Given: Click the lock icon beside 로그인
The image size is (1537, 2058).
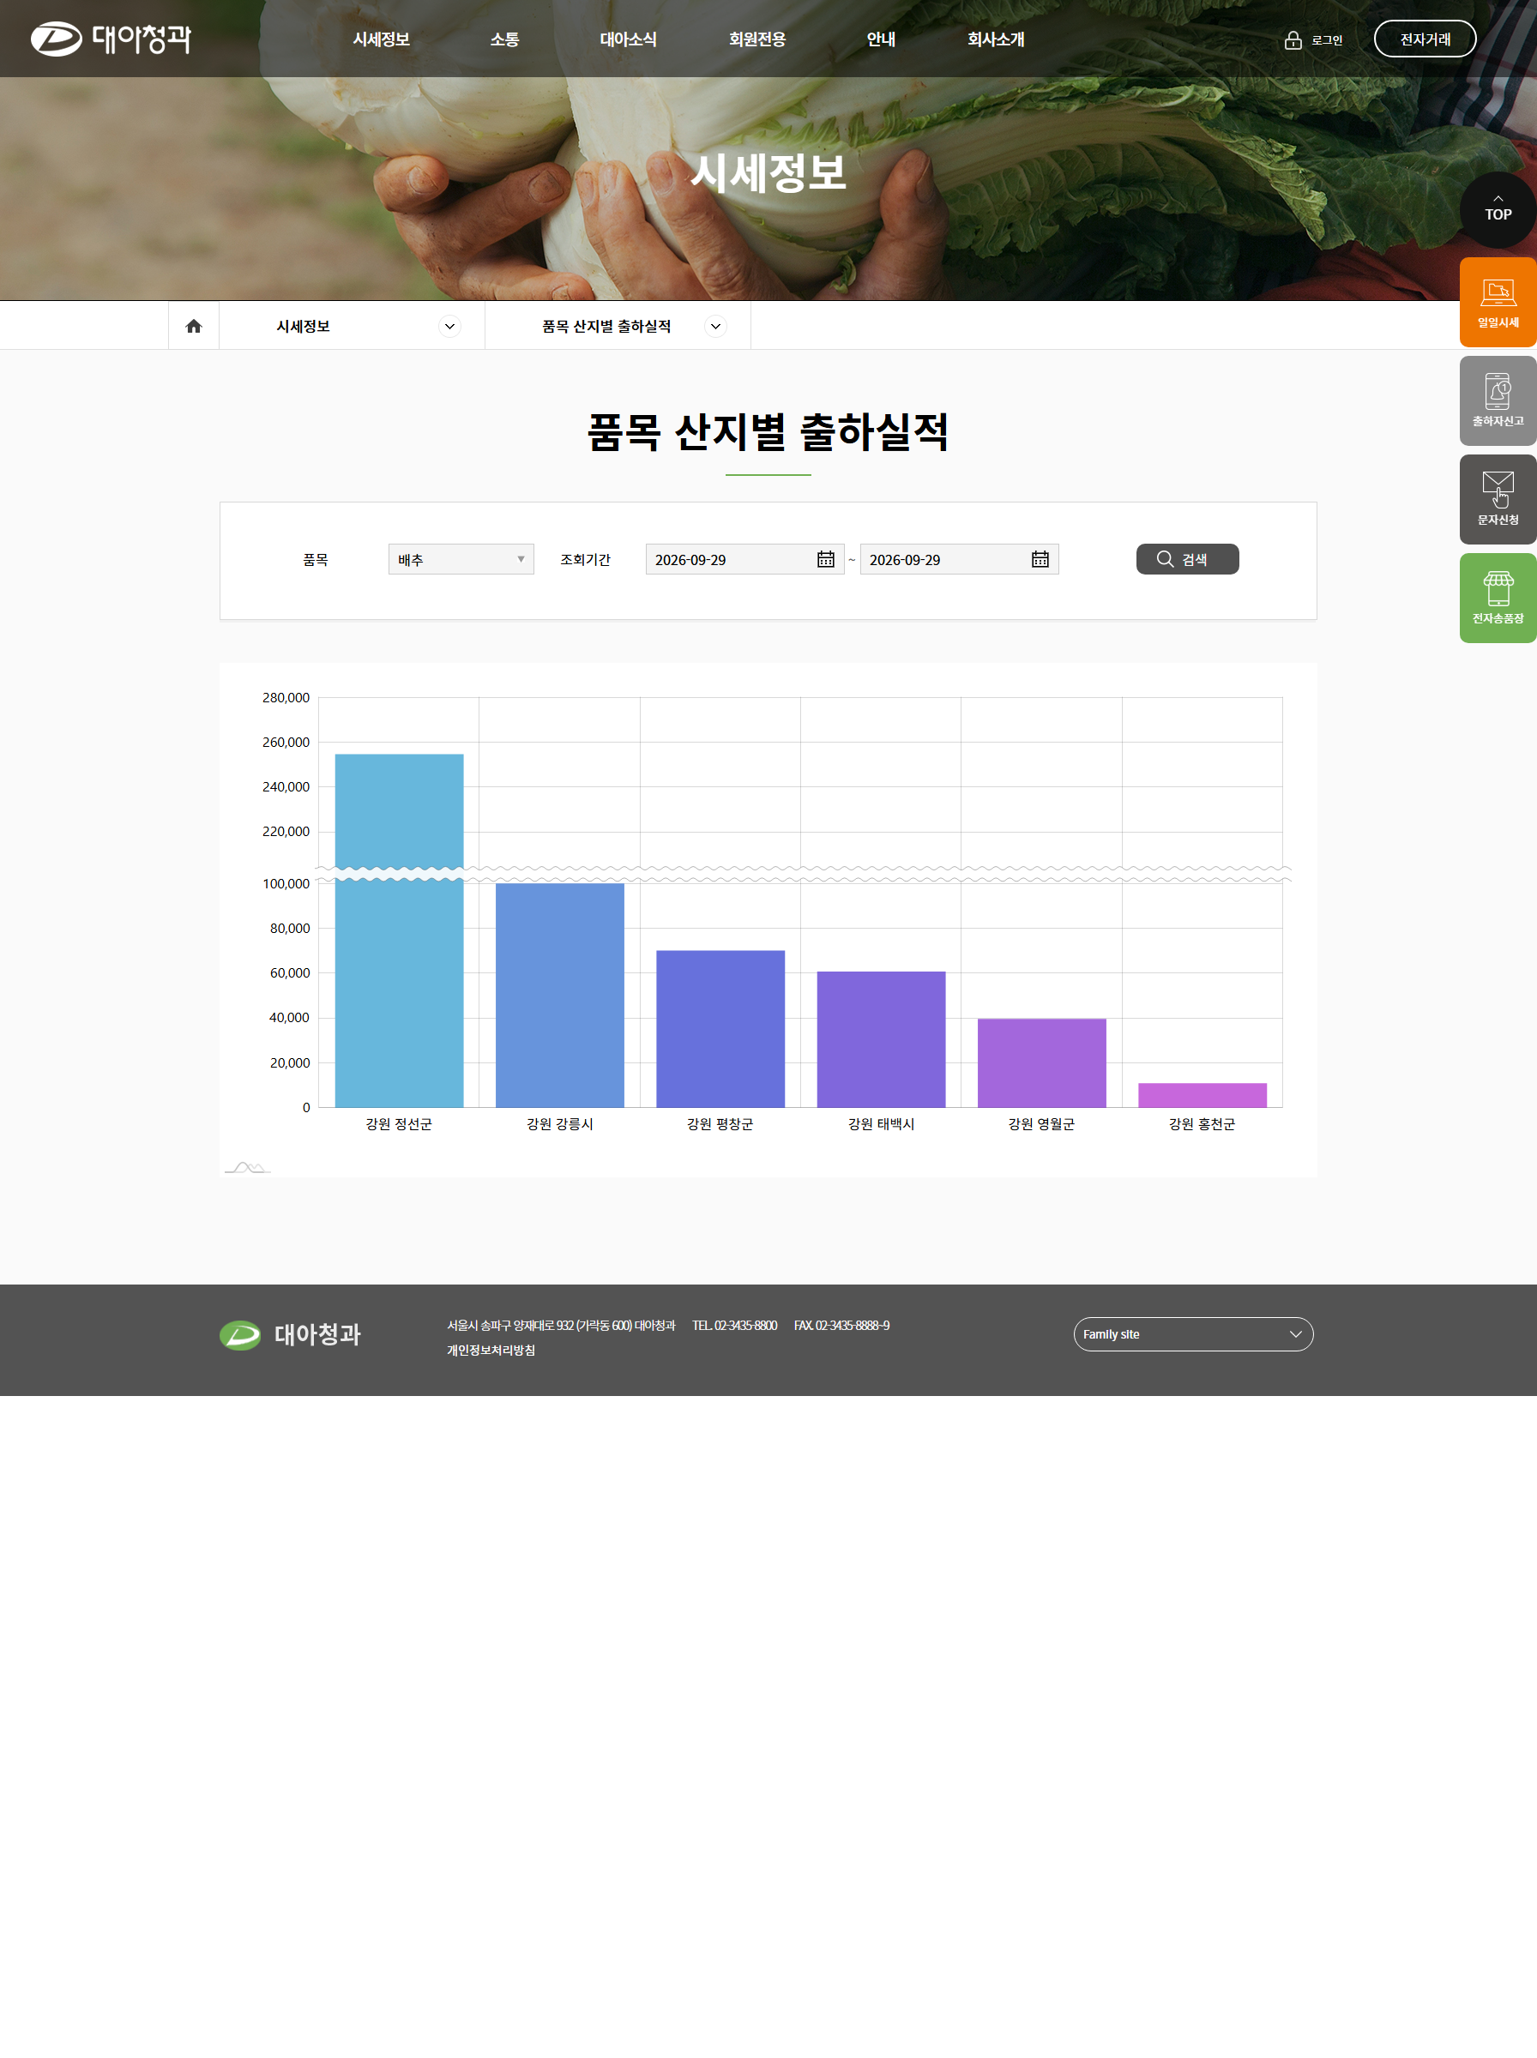Looking at the screenshot, I should (1293, 40).
